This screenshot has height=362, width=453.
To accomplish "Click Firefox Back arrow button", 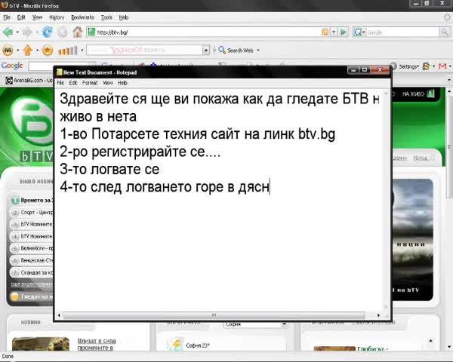I will coord(8,32).
